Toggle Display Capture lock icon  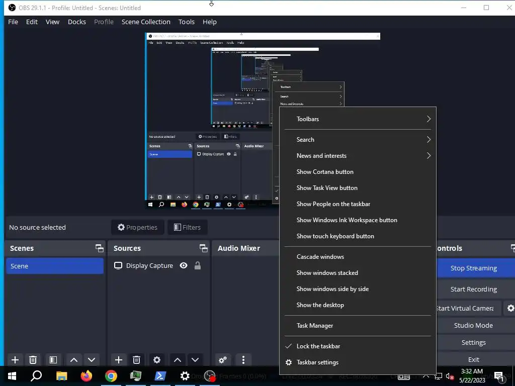[x=197, y=265]
